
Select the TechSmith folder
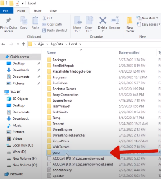pos(60,112)
